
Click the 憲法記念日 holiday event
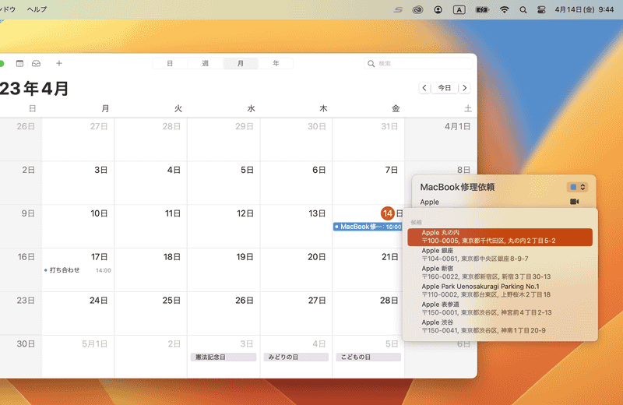[224, 357]
